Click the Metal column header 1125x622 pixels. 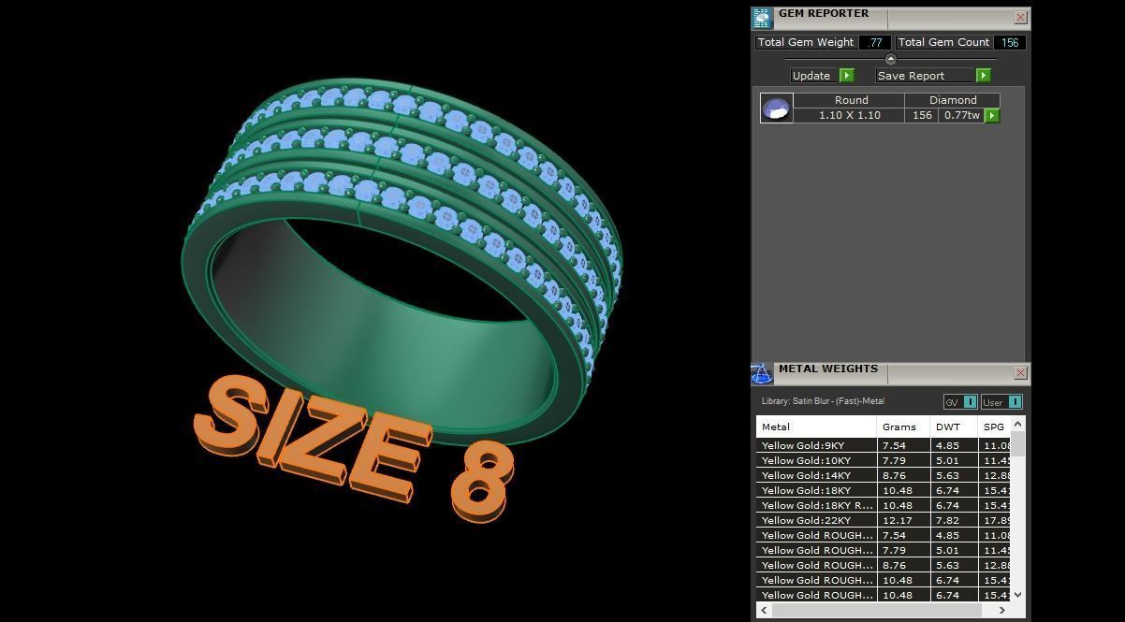coord(816,427)
